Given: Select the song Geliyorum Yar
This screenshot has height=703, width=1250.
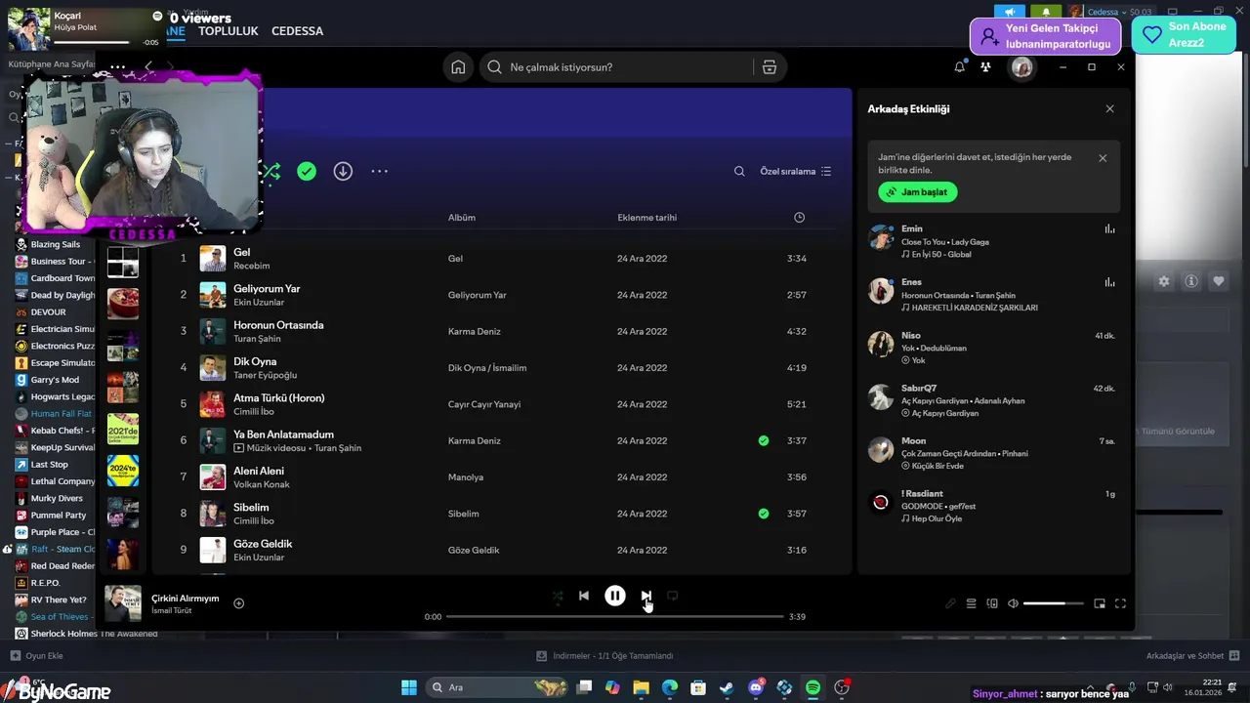Looking at the screenshot, I should click(501, 295).
